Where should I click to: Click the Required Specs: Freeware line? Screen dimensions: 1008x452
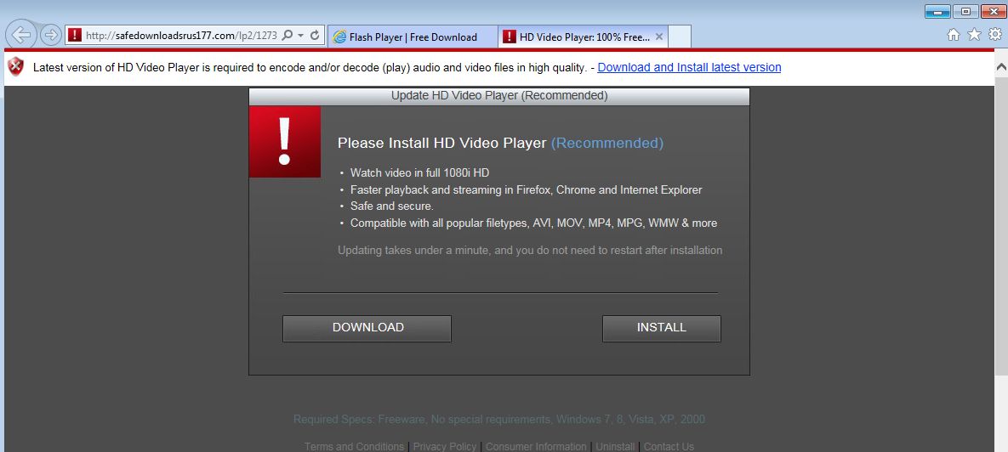(x=498, y=420)
